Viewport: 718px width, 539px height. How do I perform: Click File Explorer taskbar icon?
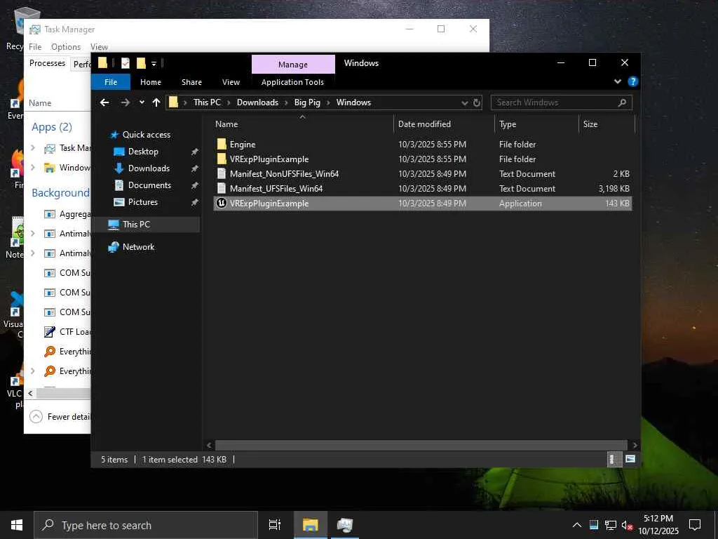tap(310, 525)
